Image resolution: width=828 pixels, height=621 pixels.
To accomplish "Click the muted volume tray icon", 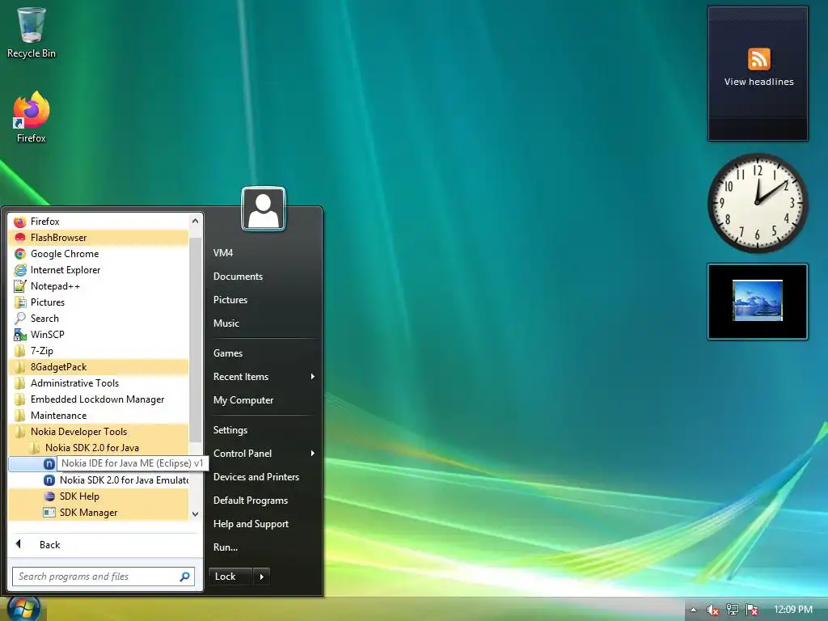I will [x=713, y=610].
